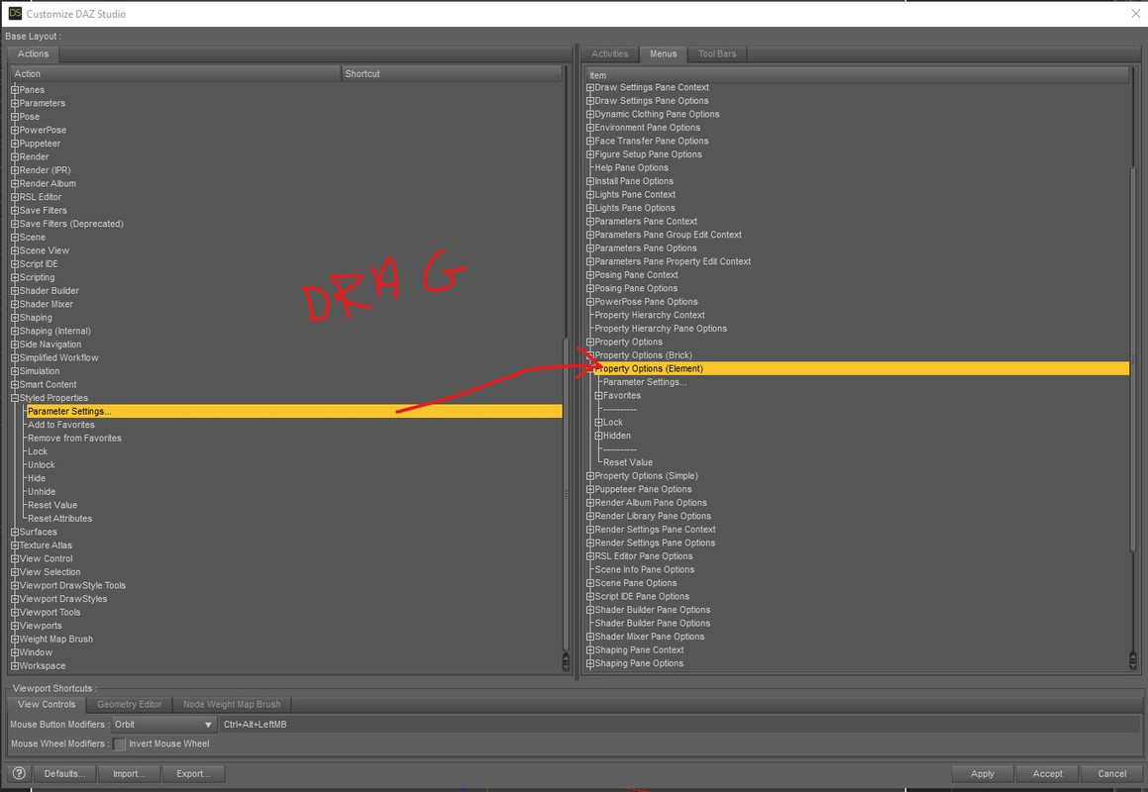Expand Parameters Pane Options menu
This screenshot has height=792, width=1148.
[590, 248]
